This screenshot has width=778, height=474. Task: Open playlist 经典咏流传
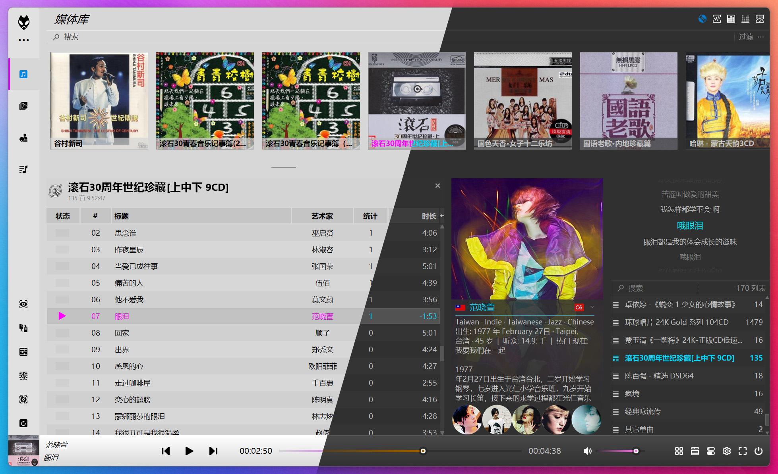(x=689, y=411)
